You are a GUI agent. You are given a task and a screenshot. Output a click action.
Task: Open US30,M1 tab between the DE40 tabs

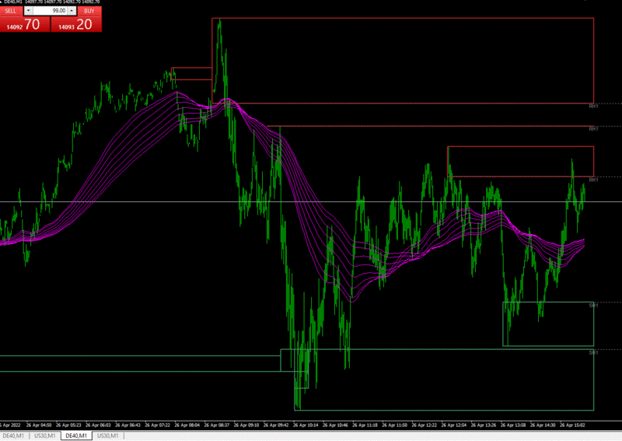(x=45, y=436)
